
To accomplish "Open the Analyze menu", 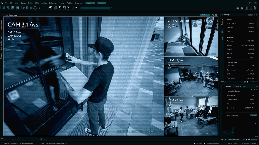I will click(44, 3).
